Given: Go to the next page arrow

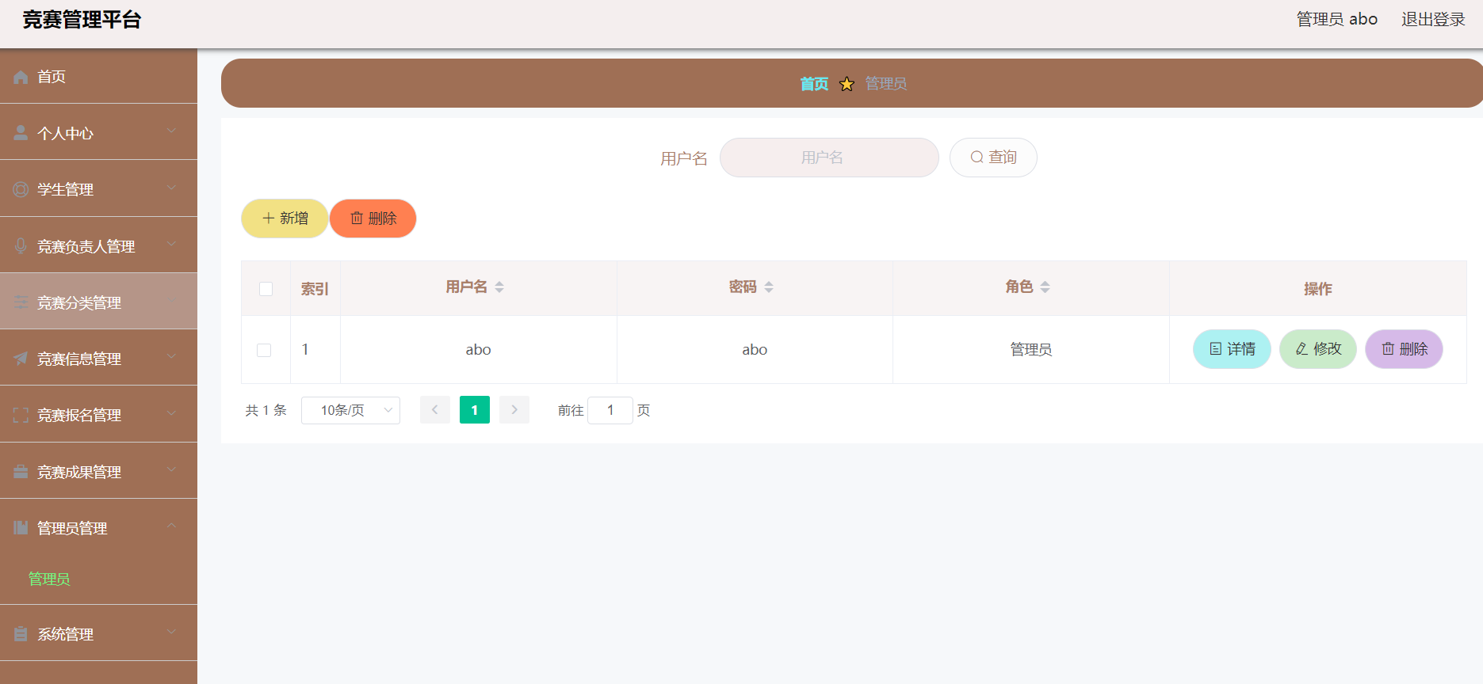Looking at the screenshot, I should point(514,410).
